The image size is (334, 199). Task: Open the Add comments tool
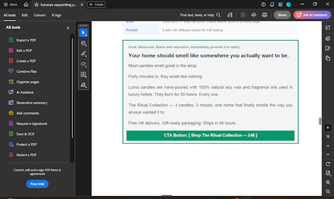click(24, 113)
